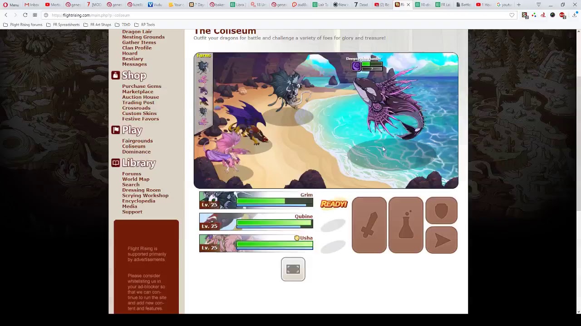Viewport: 581px width, 326px height.
Task: Click the Dominance link
Action: point(136,152)
